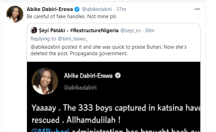Click the blue verified badge beside Abike Dabiri-Erewa
Viewport: 216px width, 132px height.
pos(77,9)
